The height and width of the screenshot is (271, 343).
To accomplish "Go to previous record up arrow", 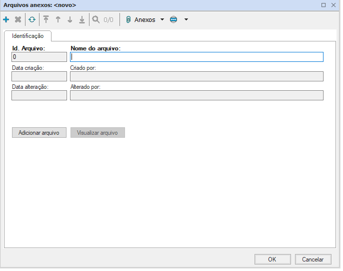I will [x=58, y=20].
